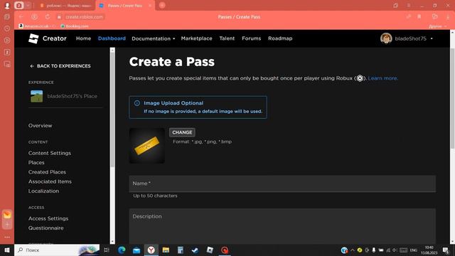Screen dimensions: 455x256
Task: Open the Windows Start menu
Action: click(7, 250)
